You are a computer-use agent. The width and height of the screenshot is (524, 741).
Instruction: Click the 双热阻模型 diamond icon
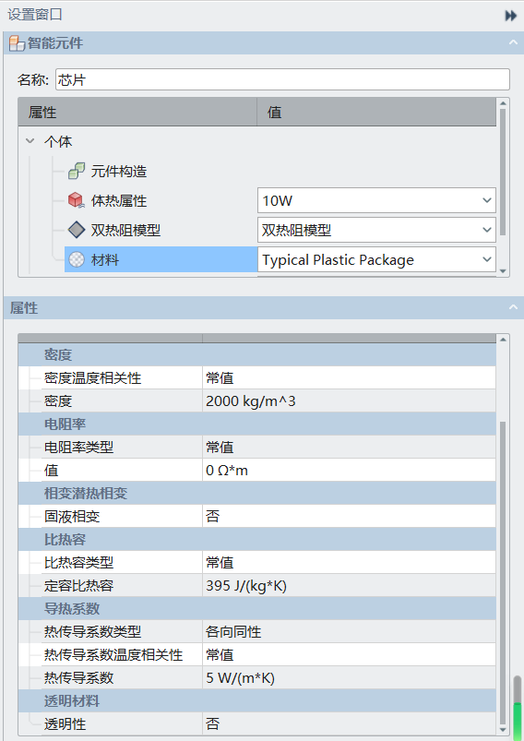76,230
